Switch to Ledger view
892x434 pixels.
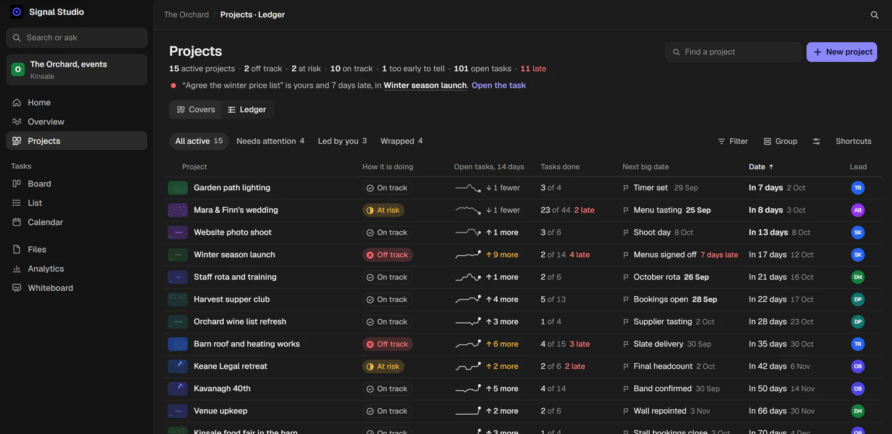[247, 110]
